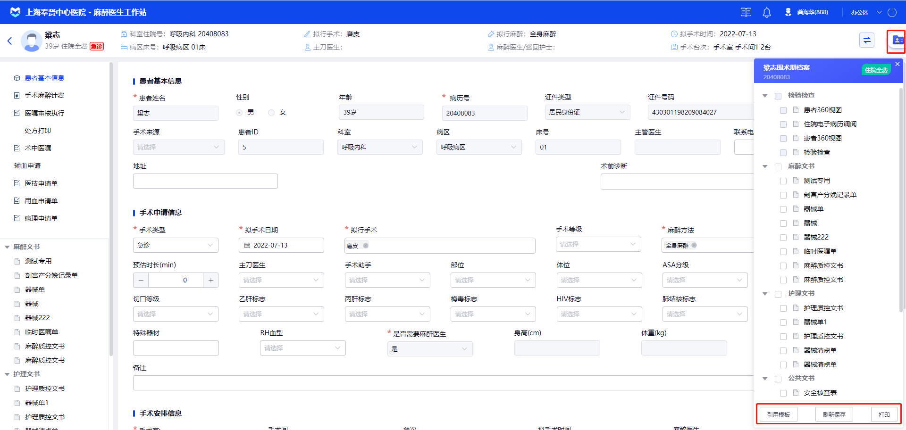Viewport: 906px width, 430px height.
Task: Click the 地址 input field
Action: 205,181
